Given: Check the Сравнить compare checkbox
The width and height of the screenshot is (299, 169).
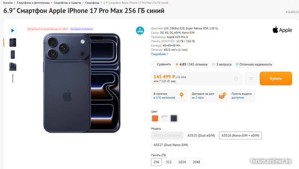Looking at the screenshot, I should (154, 64).
